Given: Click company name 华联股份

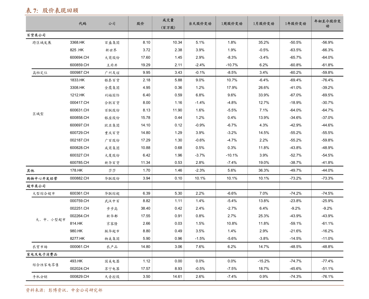Looking at the screenshot, I should click(112, 179).
